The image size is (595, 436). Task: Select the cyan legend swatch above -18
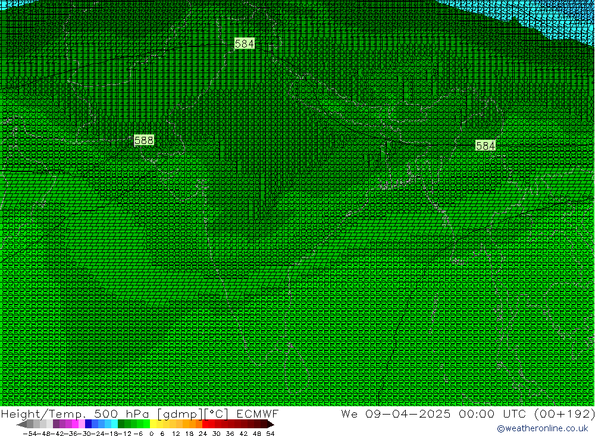(x=114, y=424)
